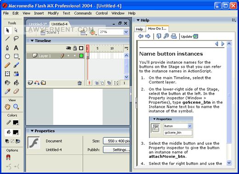The height and width of the screenshot is (174, 239).
Task: Select the Rectangle tool
Action: click(16, 56)
